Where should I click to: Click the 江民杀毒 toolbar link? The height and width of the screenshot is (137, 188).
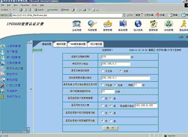[x=149, y=15]
